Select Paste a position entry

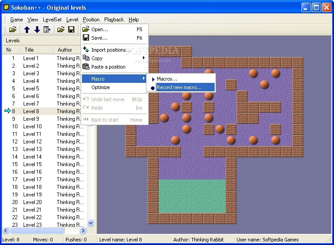click(114, 67)
